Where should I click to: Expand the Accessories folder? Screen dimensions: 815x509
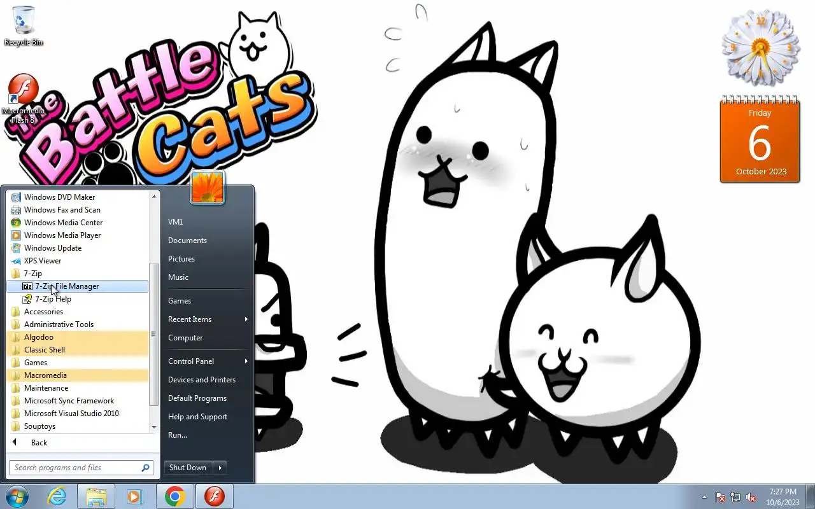point(77,312)
